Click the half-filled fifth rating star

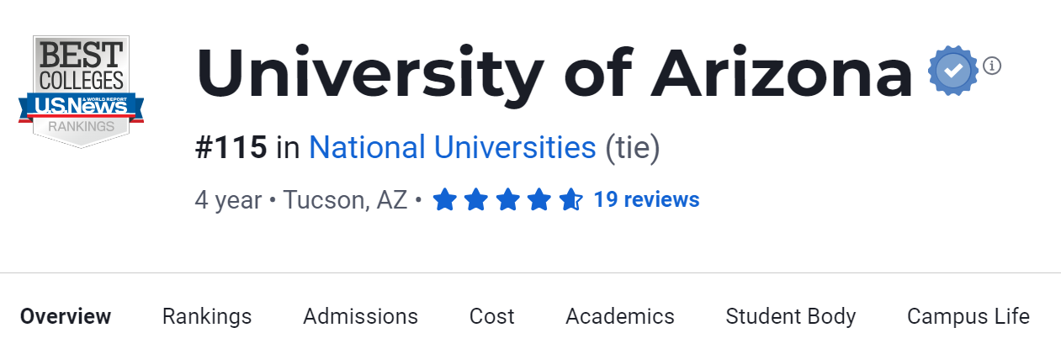(x=570, y=200)
